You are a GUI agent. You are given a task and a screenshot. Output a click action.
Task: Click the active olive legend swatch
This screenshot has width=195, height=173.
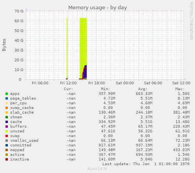tap(7, 155)
